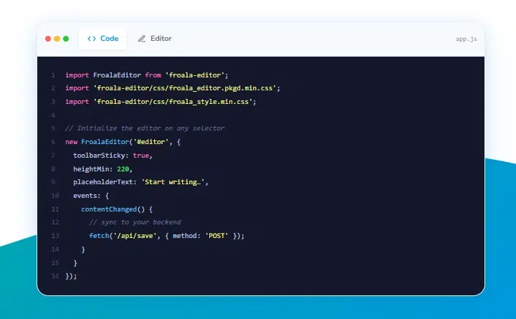516x319 pixels.
Task: Click the toolbarSticky option
Action: tap(99, 156)
